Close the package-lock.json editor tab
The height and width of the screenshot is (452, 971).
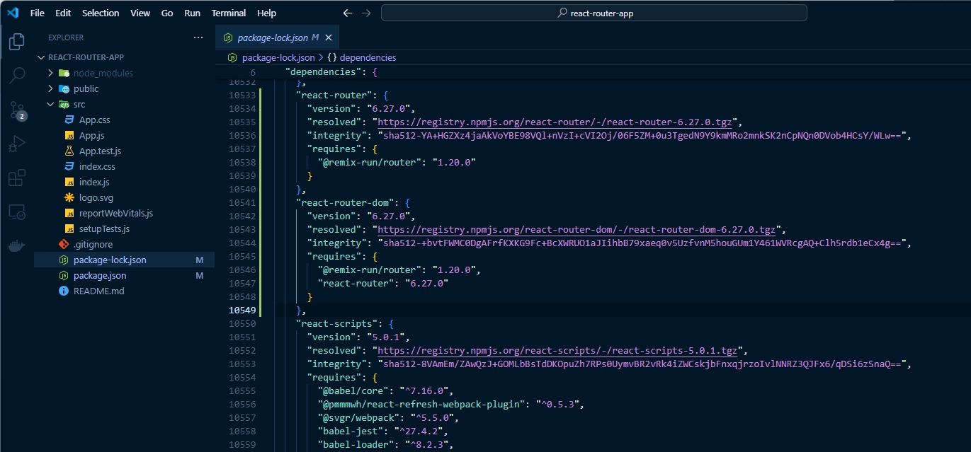point(328,37)
